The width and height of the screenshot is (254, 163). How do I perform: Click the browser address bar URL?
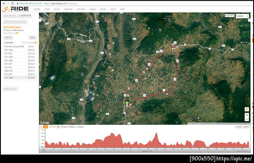pos(61,3)
